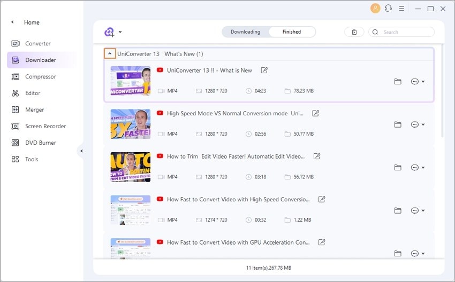Select Downloader in the sidebar
This screenshot has height=282, width=455.
(x=41, y=60)
